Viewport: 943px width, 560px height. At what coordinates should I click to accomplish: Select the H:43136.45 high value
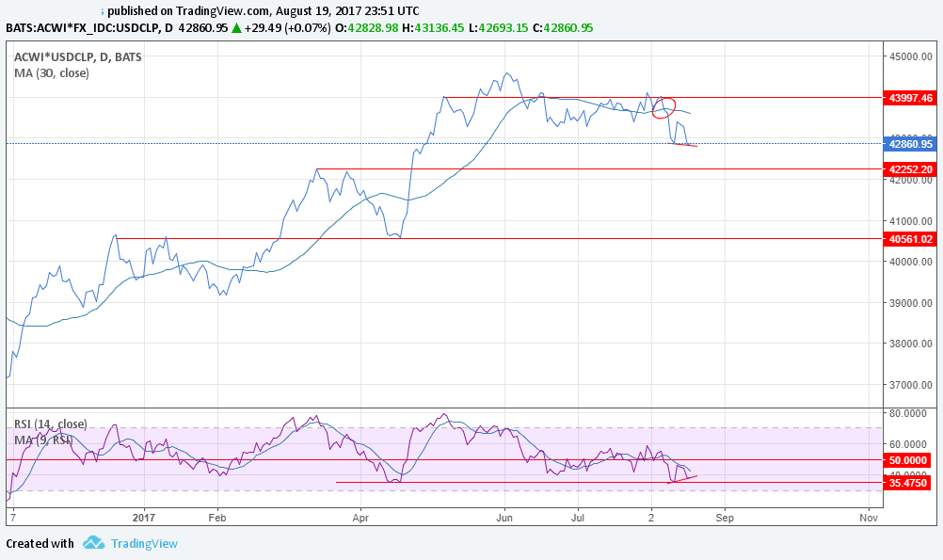[433, 27]
